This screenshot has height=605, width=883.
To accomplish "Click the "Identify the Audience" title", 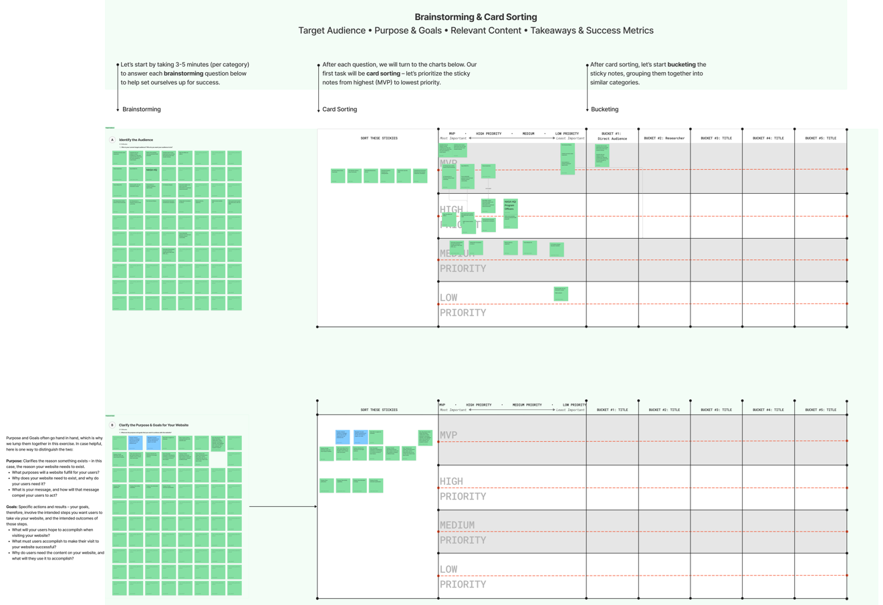I will [136, 140].
